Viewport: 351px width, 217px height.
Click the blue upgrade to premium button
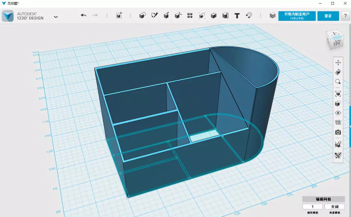(297, 16)
